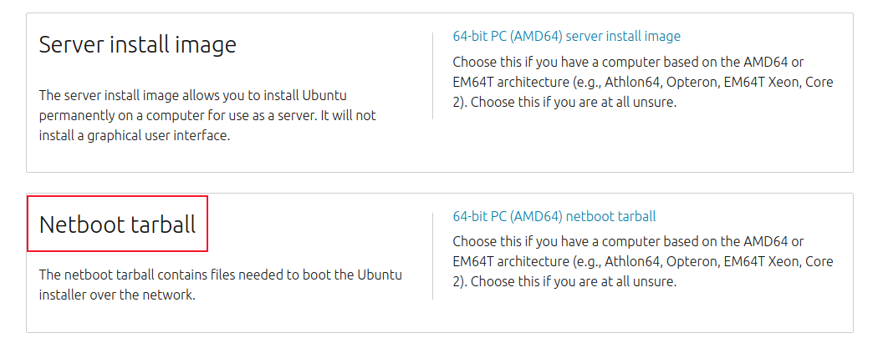
Task: Click the "Netboot tarball" heading
Action: 117,224
